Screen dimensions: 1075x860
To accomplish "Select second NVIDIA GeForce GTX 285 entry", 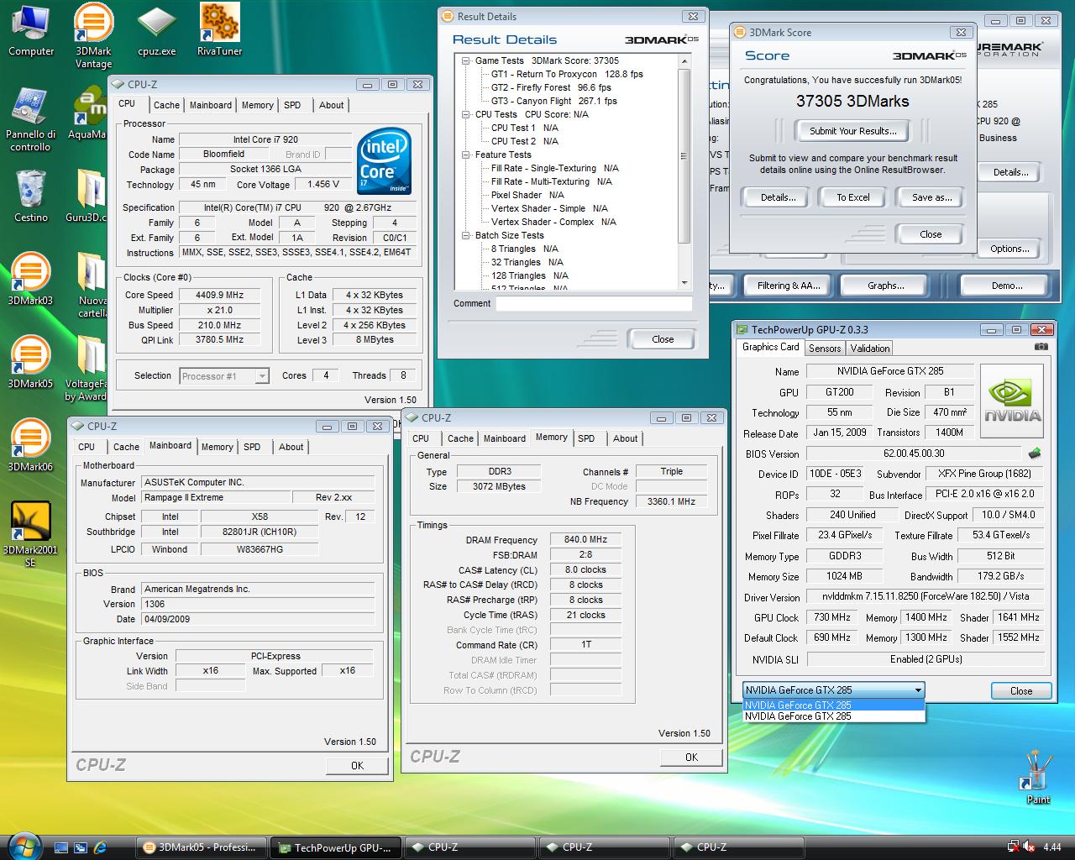I will click(798, 716).
